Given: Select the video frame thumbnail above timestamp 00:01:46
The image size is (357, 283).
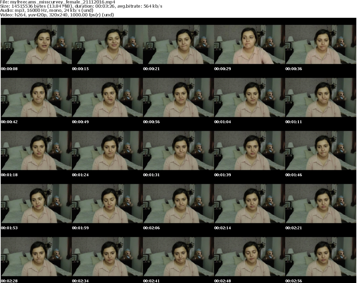Looking at the screenshot, I should [x=321, y=150].
